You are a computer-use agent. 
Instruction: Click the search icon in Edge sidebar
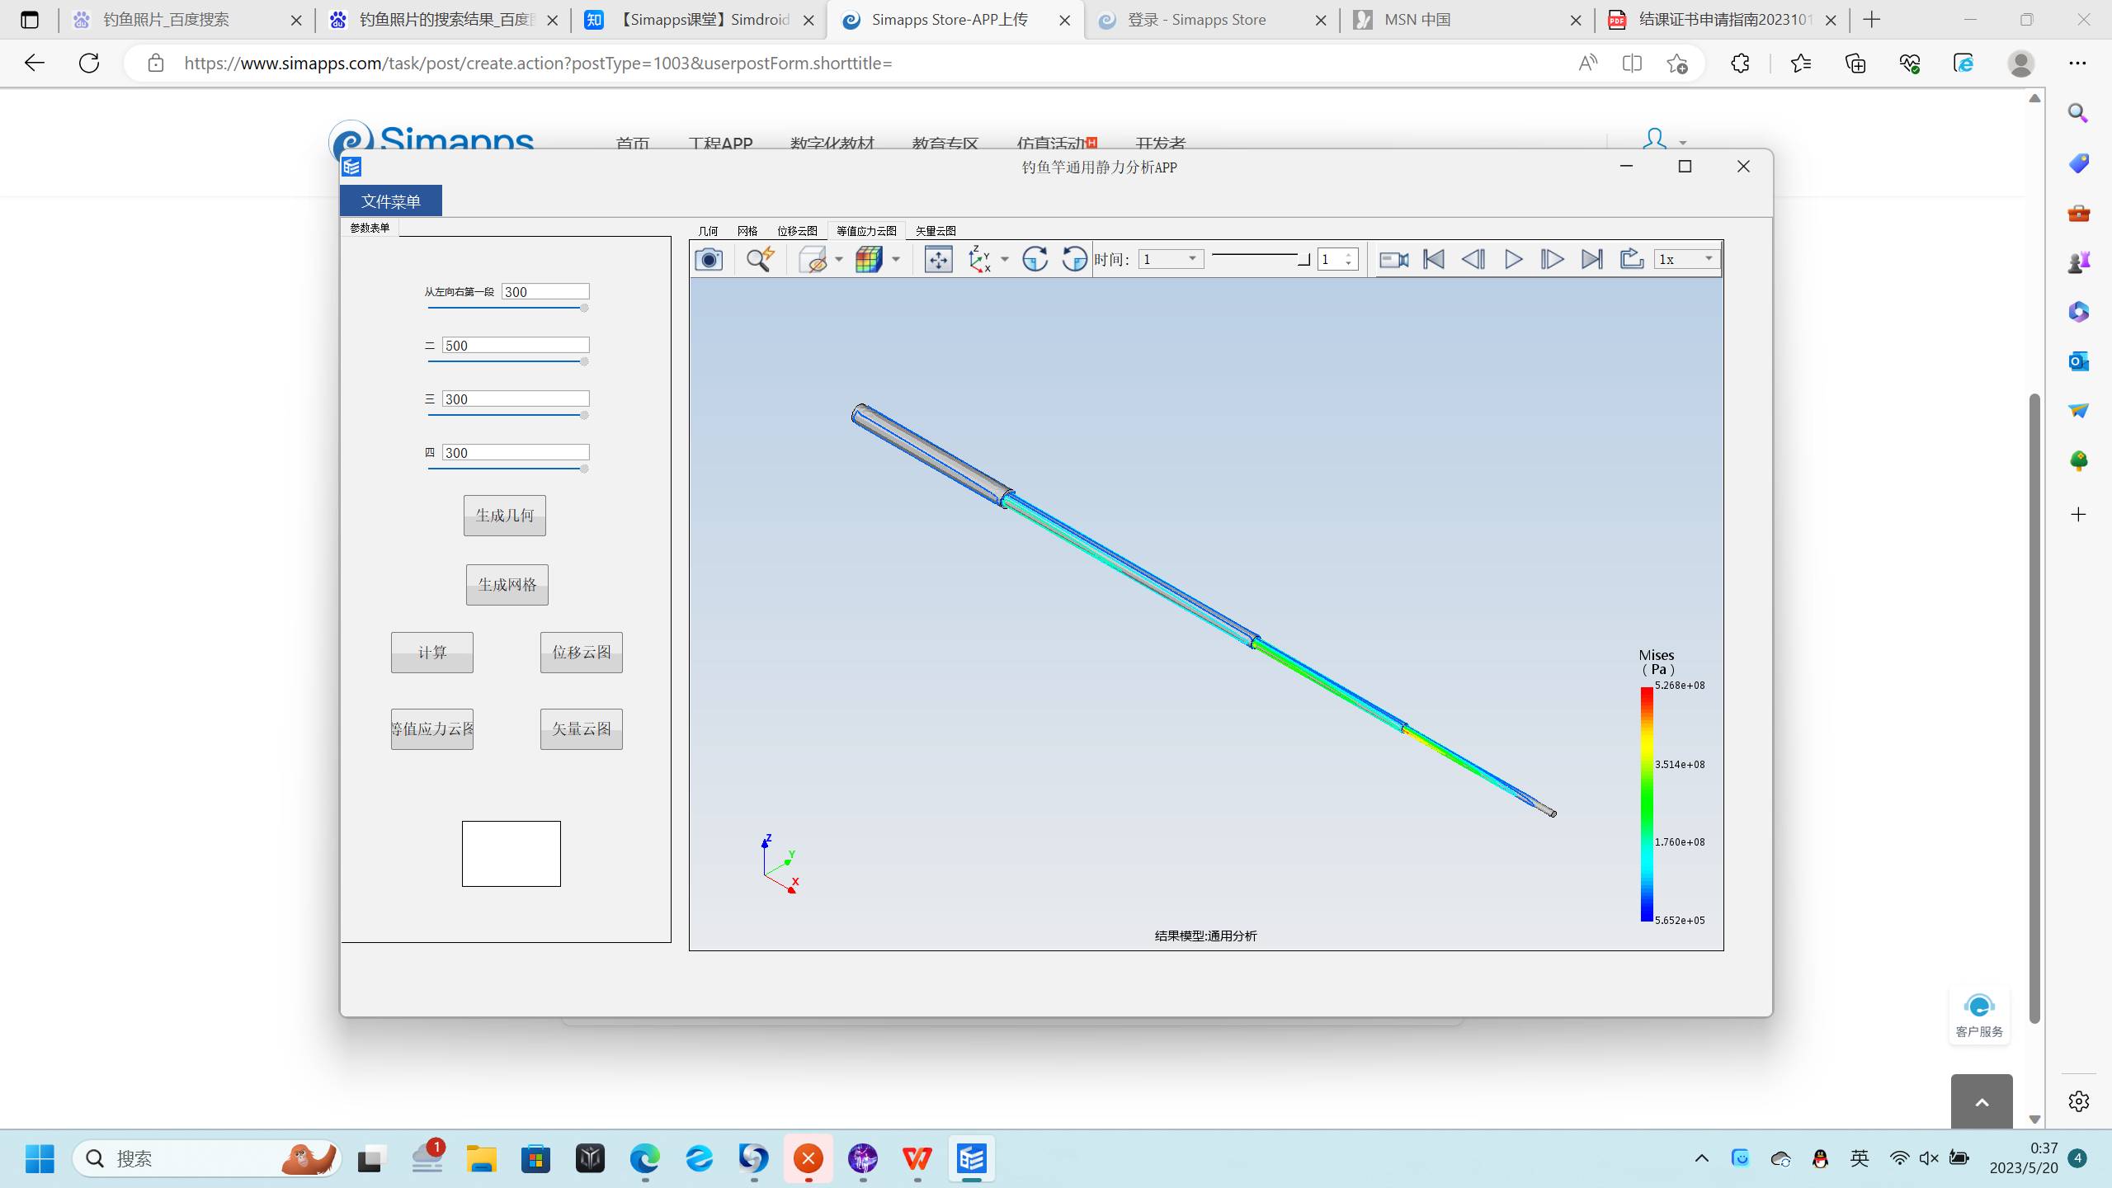2078,113
